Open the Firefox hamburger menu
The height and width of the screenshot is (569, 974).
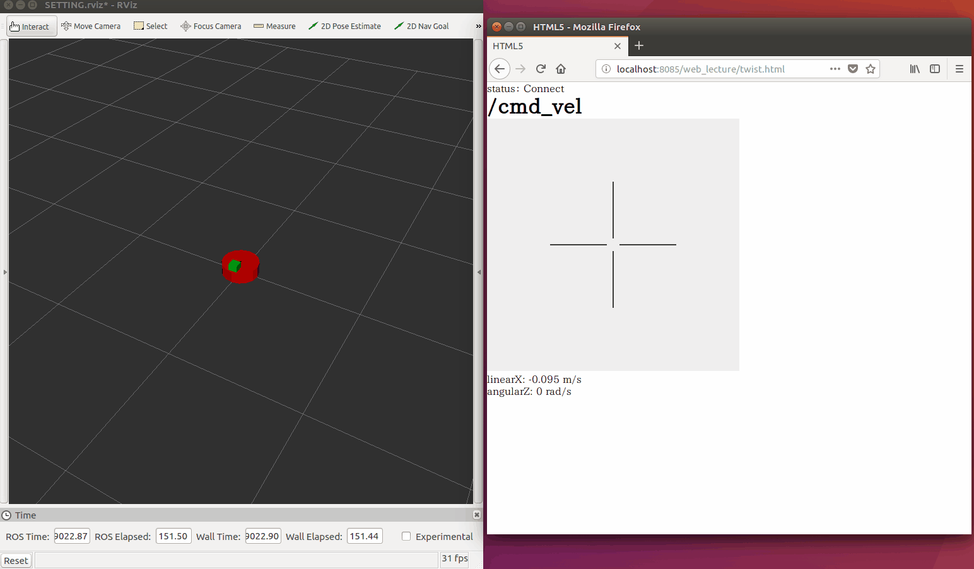click(959, 69)
